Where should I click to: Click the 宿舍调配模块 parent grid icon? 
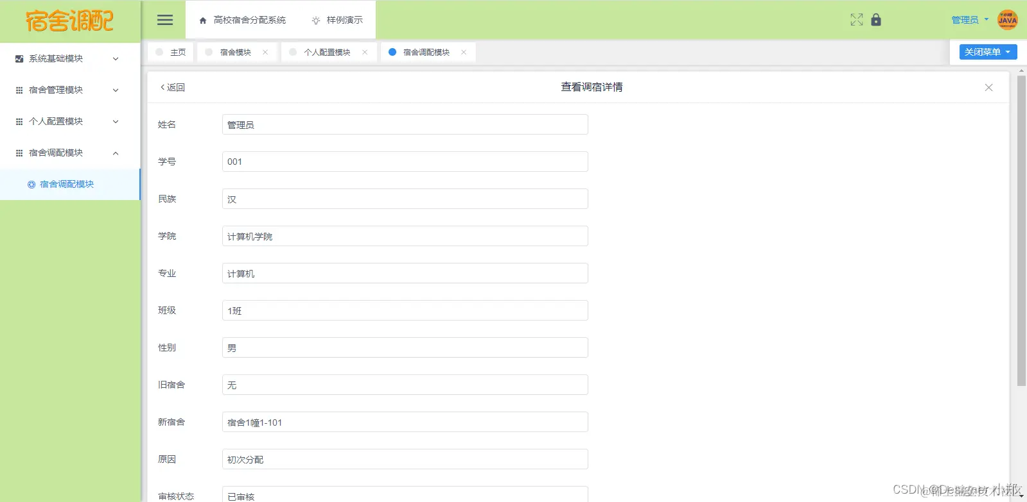coord(19,153)
